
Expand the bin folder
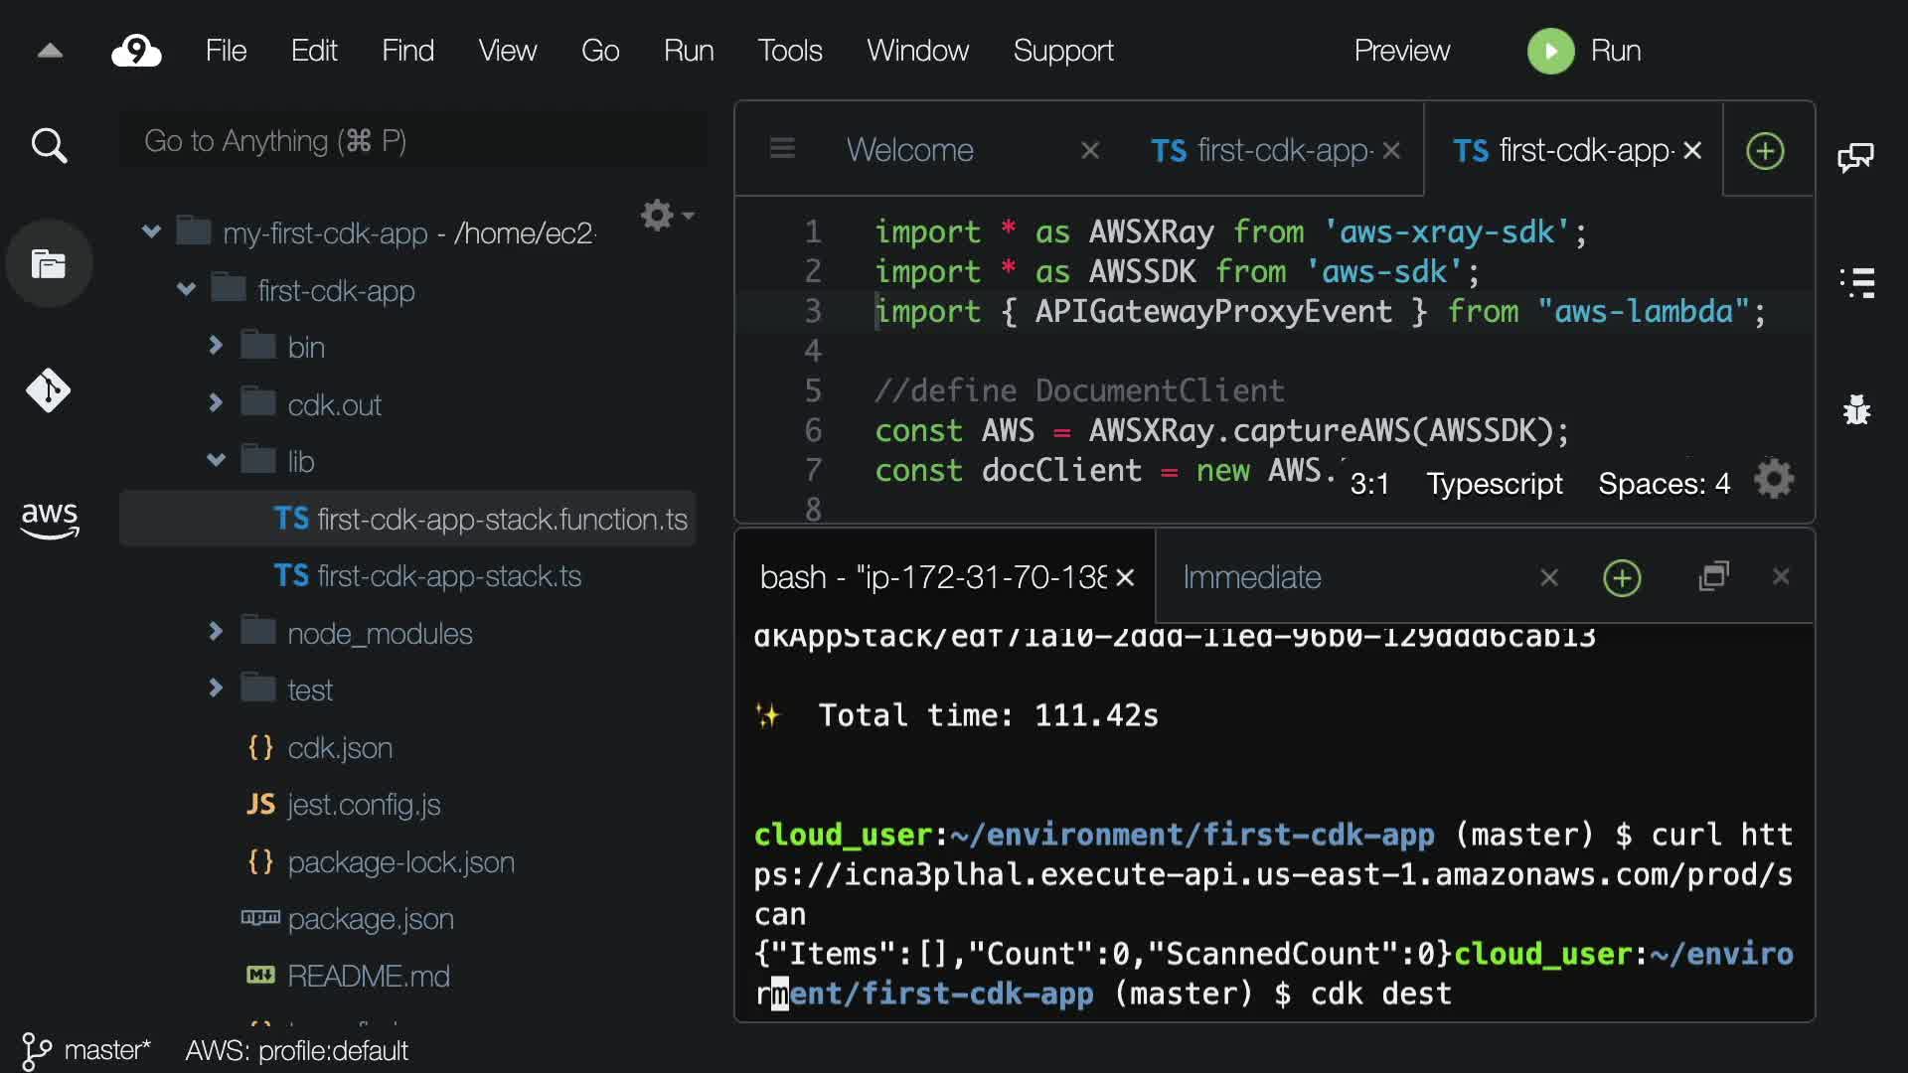click(216, 346)
